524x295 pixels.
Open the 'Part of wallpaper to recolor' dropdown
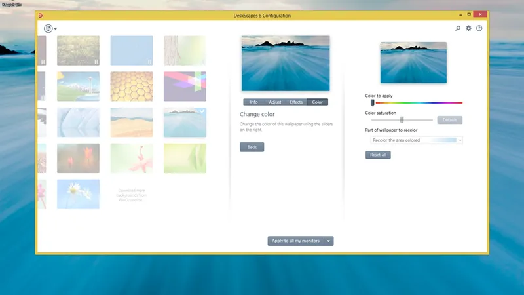coord(417,140)
